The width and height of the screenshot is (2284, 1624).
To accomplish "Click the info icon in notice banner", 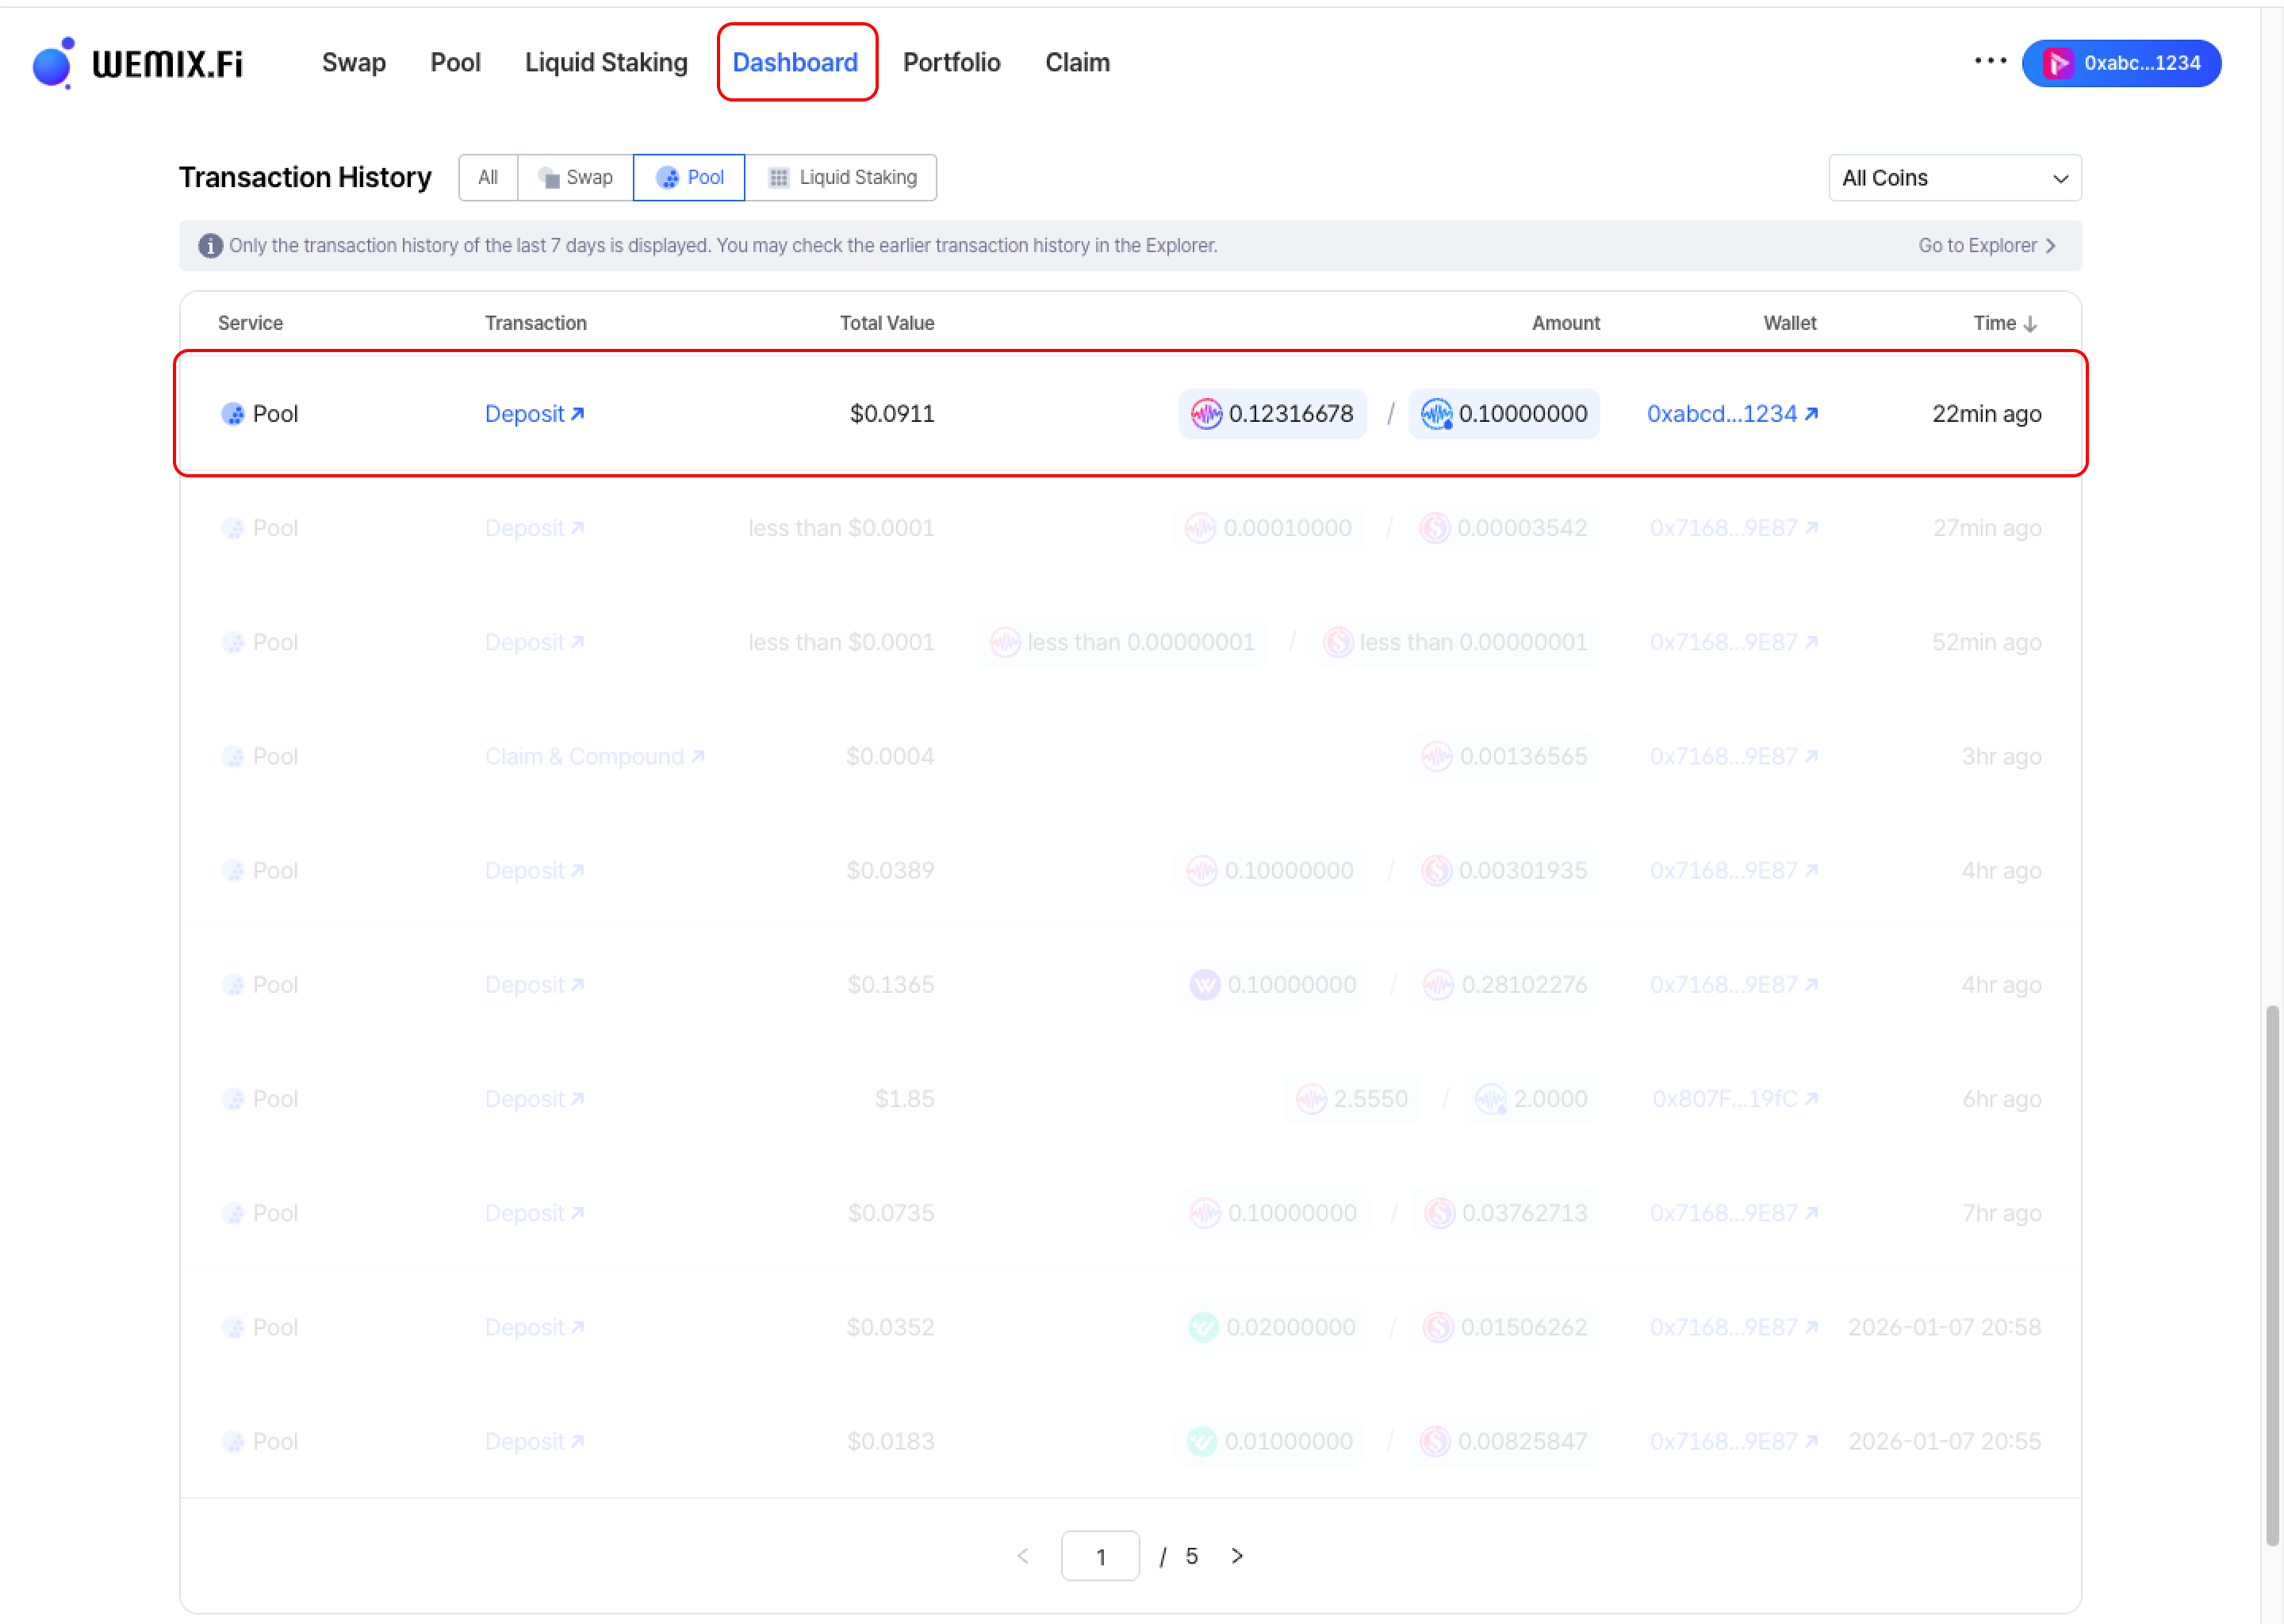I will click(x=210, y=246).
